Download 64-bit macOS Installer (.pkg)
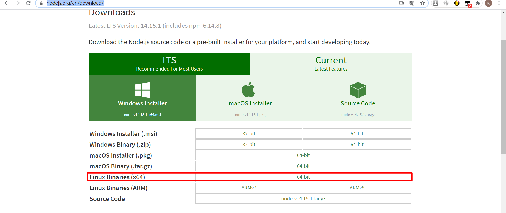Image resolution: width=506 pixels, height=213 pixels. click(303, 155)
